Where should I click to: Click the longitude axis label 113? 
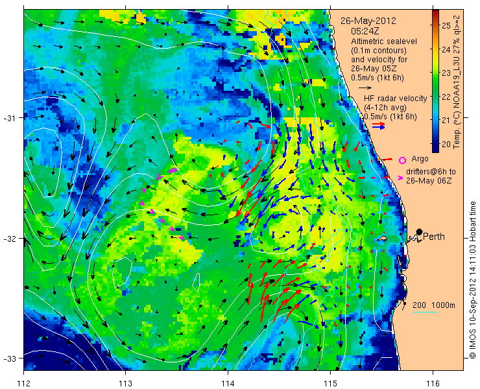(x=125, y=383)
